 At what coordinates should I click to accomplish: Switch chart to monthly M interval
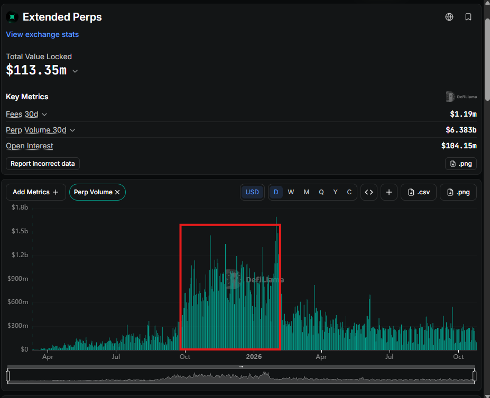pos(306,192)
